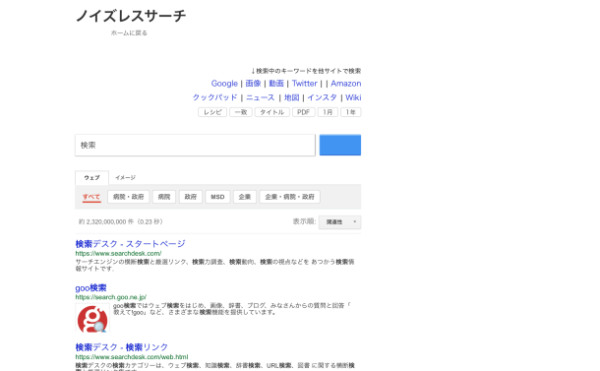This screenshot has height=371, width=600.
Task: Click the blue search submit button
Action: 340,145
